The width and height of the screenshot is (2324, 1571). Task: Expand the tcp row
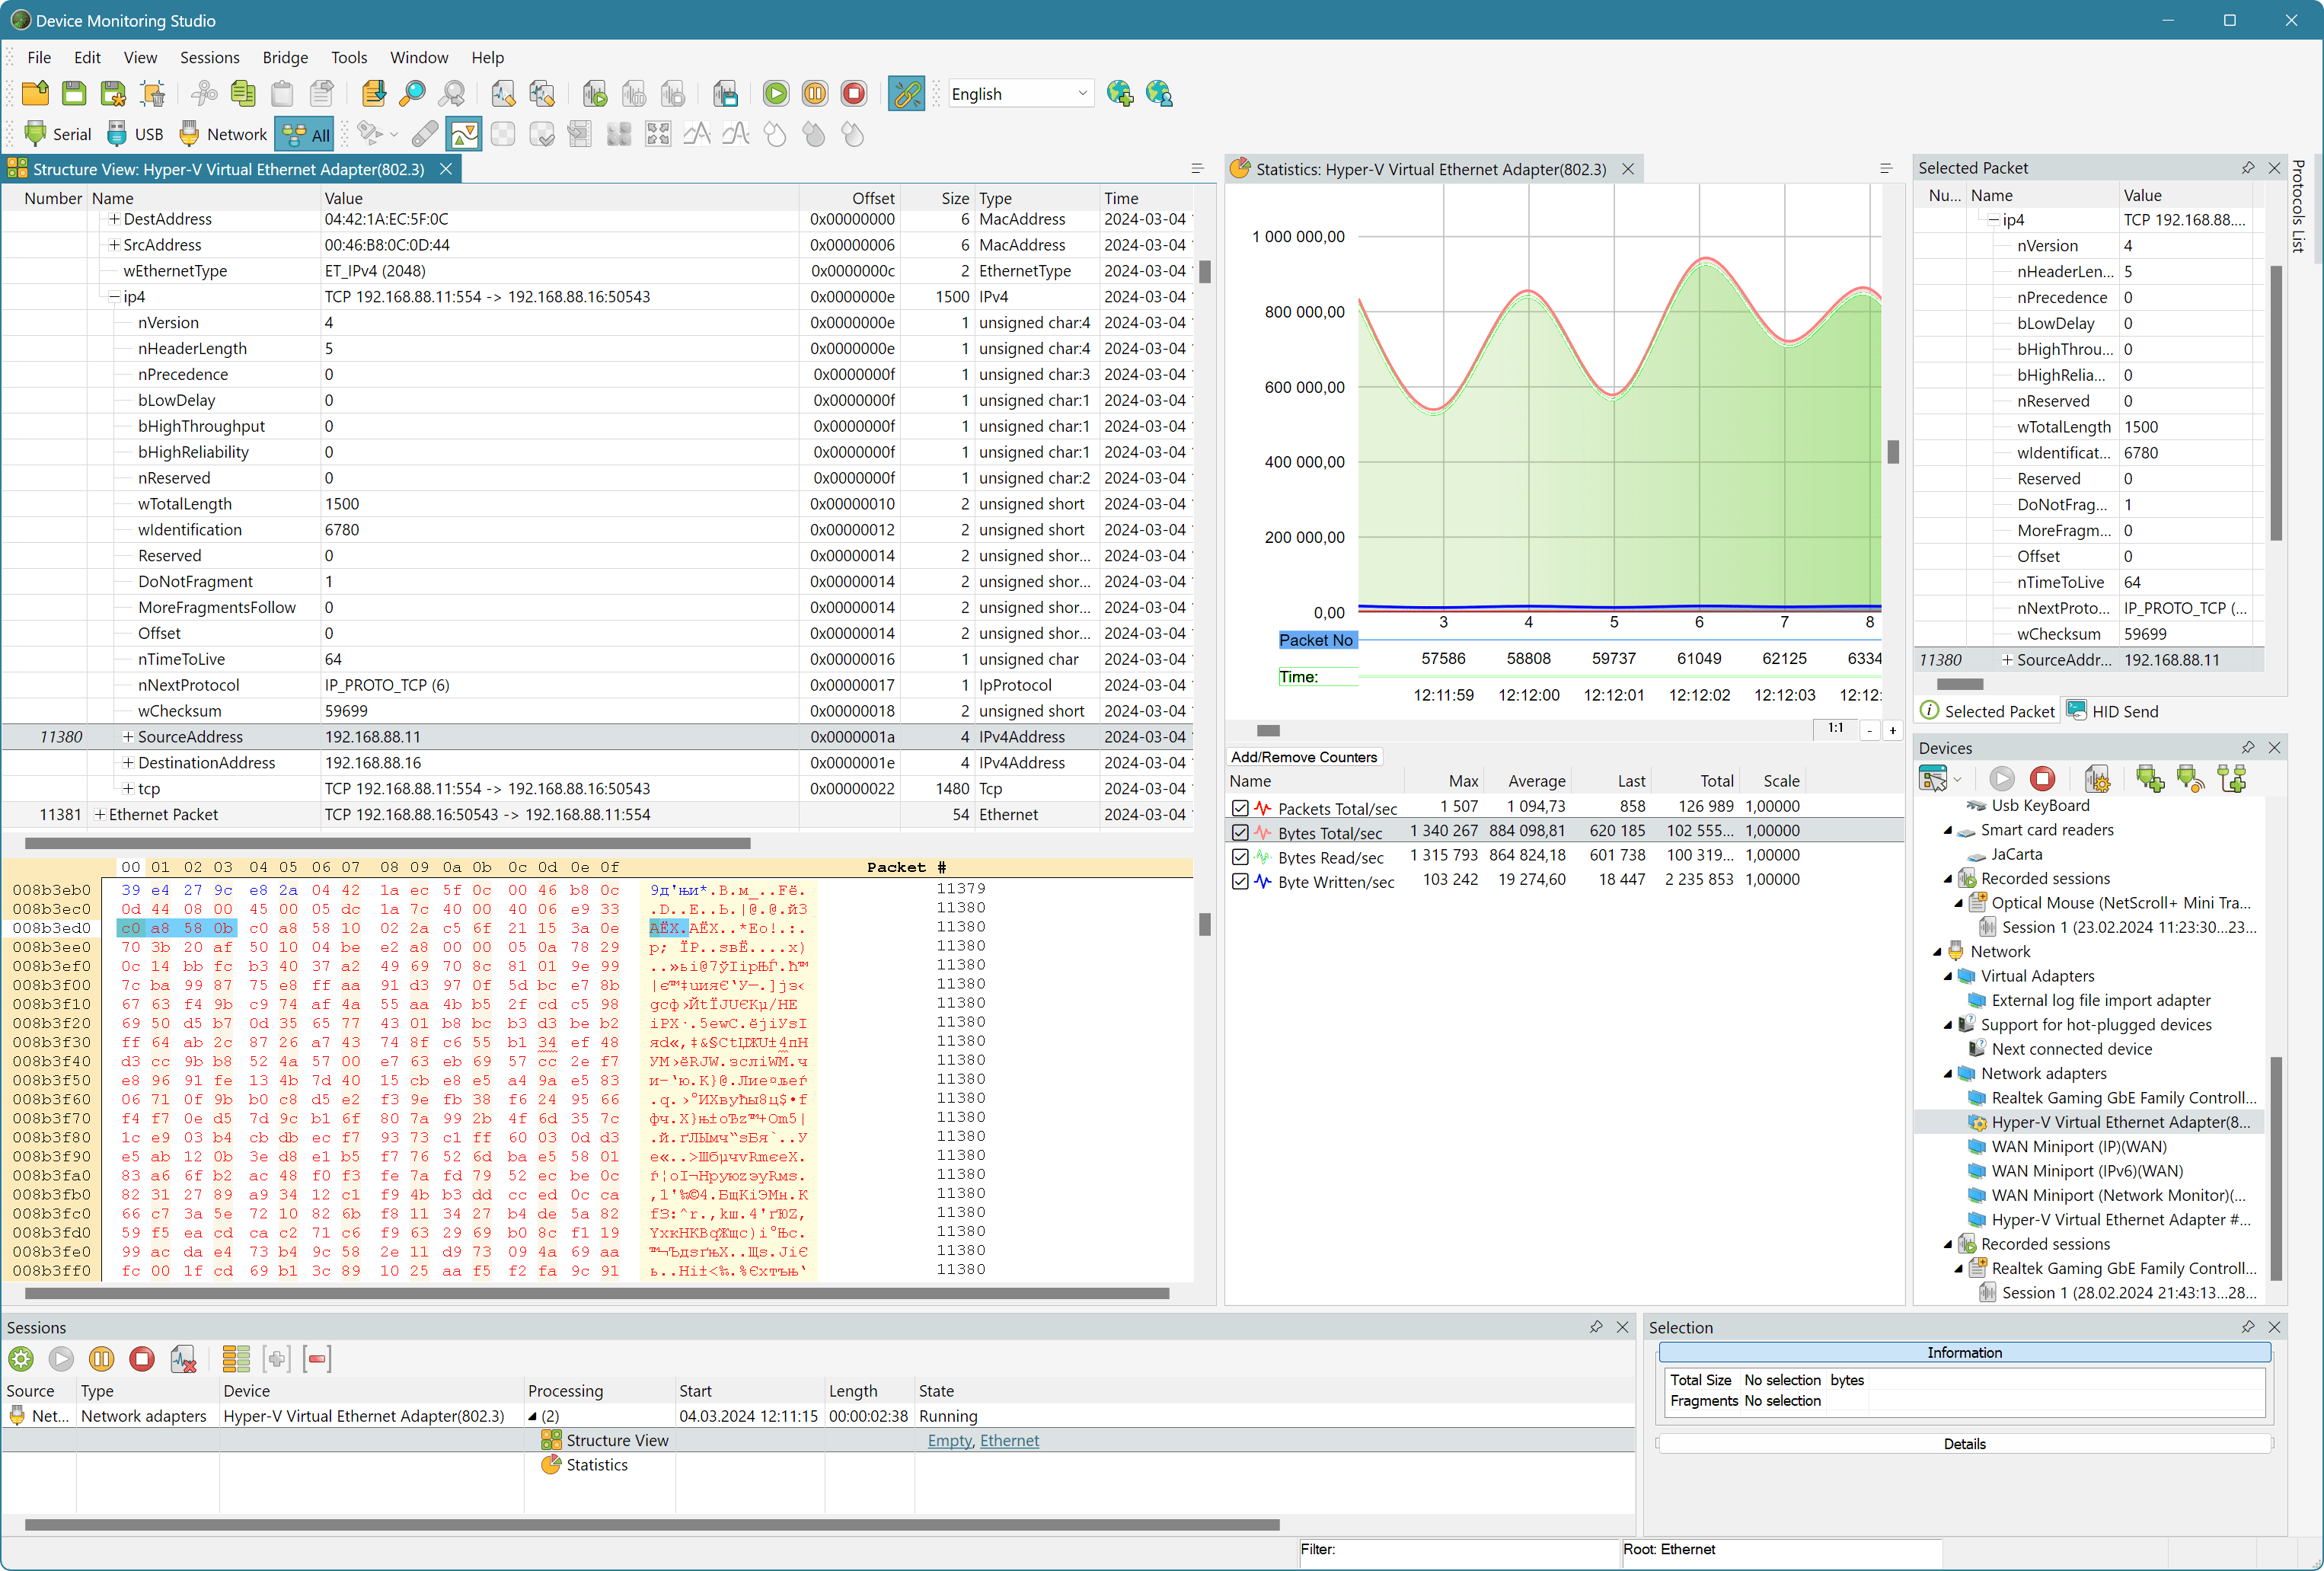[128, 789]
